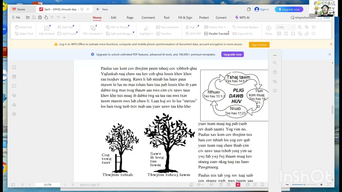The width and height of the screenshot is (342, 192).
Task: Open the Convert tab
Action: point(221,18)
